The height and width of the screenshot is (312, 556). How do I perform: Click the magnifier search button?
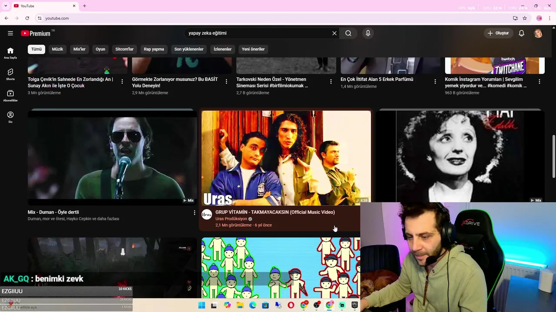348,33
